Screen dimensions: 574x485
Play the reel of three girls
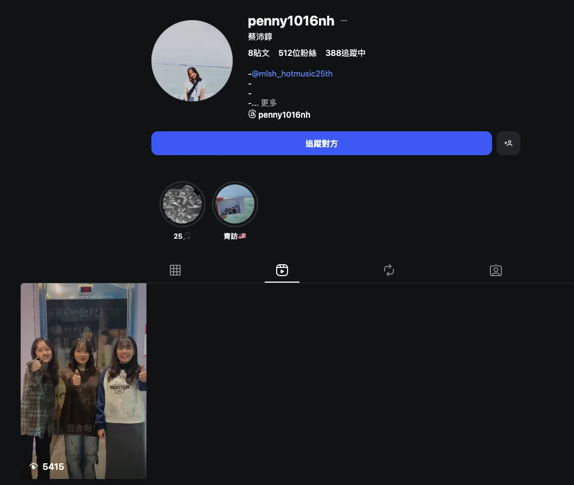coord(84,380)
